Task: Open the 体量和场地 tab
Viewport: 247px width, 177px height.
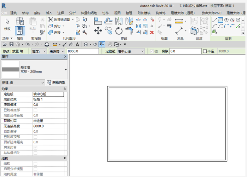Action: click(x=89, y=13)
